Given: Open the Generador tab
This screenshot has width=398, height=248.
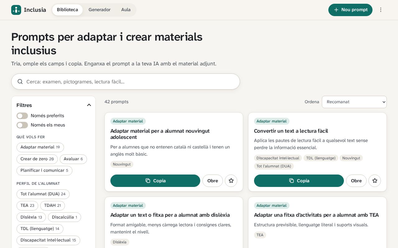Looking at the screenshot, I should coord(99,10).
